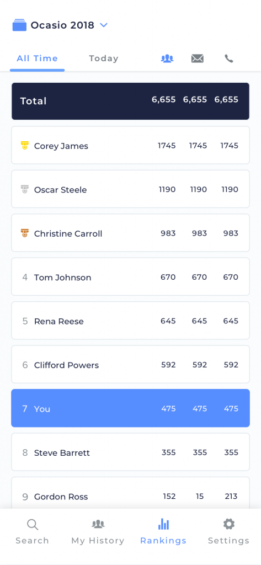Select the highlighted You ranking row
The width and height of the screenshot is (261, 565).
pyautogui.click(x=130, y=408)
